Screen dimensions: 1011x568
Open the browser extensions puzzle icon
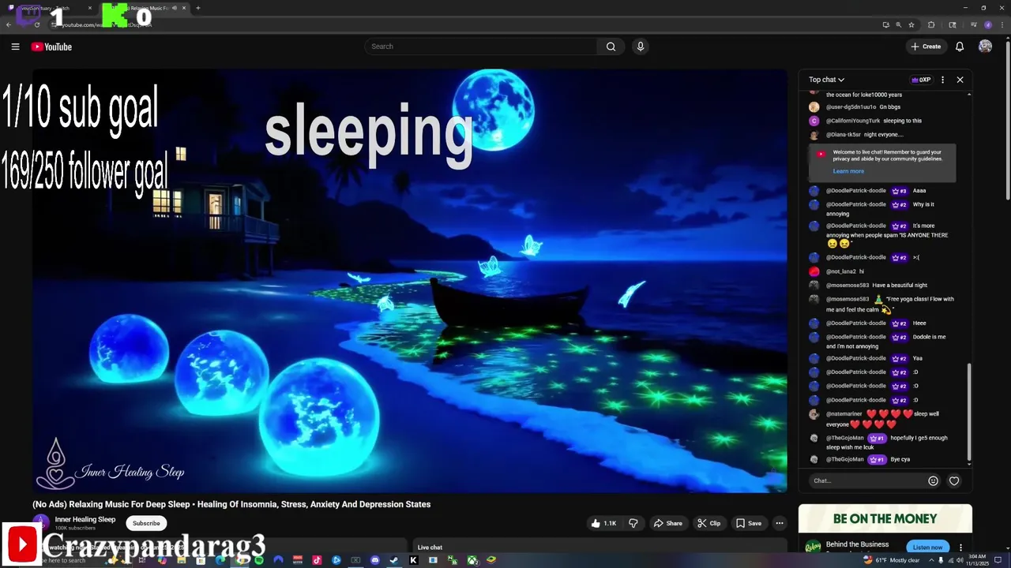(931, 24)
